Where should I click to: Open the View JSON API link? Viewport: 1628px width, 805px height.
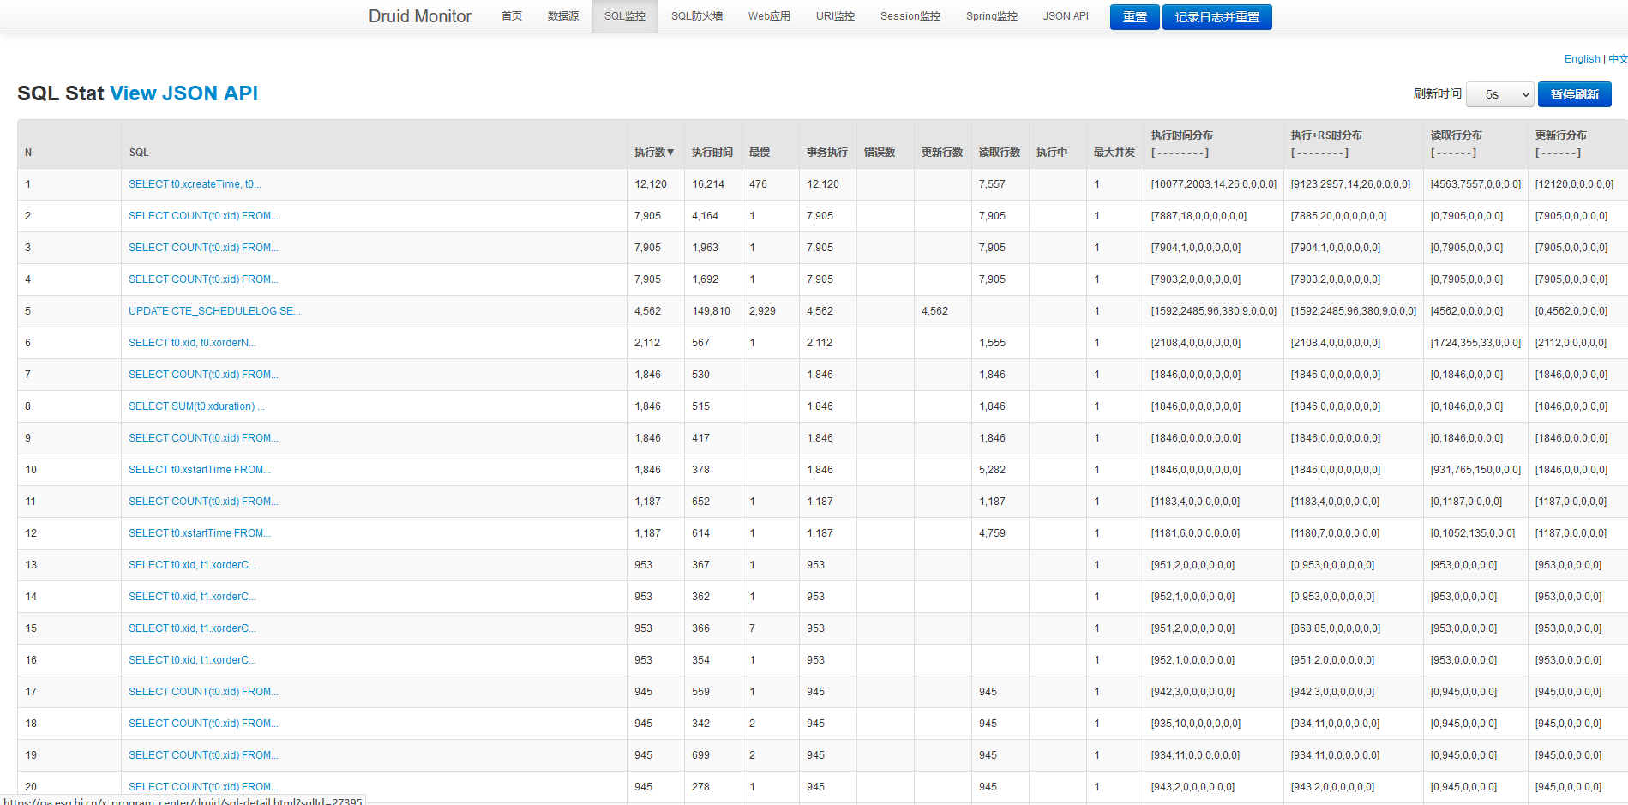tap(183, 93)
